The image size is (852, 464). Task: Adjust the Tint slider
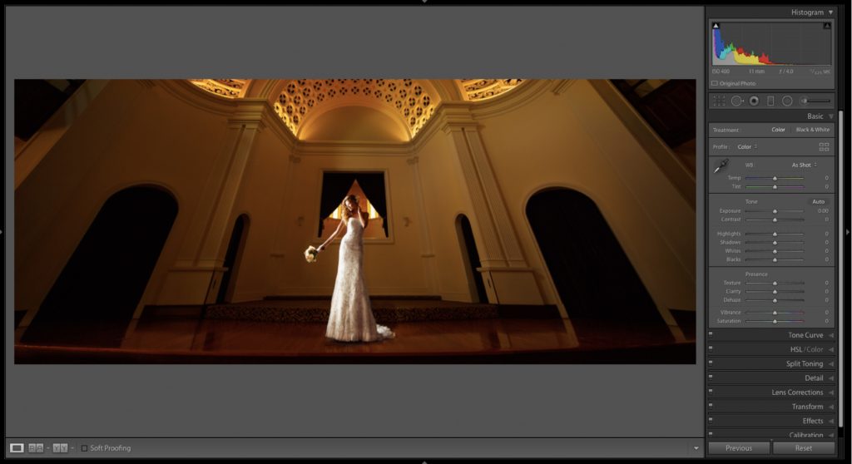click(775, 187)
